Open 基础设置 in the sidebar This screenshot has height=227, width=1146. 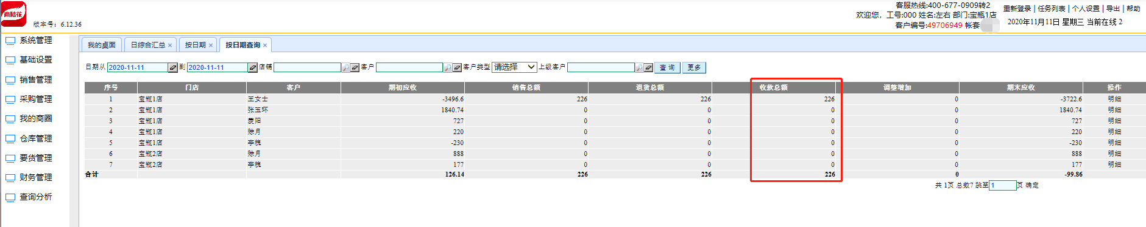[36, 60]
